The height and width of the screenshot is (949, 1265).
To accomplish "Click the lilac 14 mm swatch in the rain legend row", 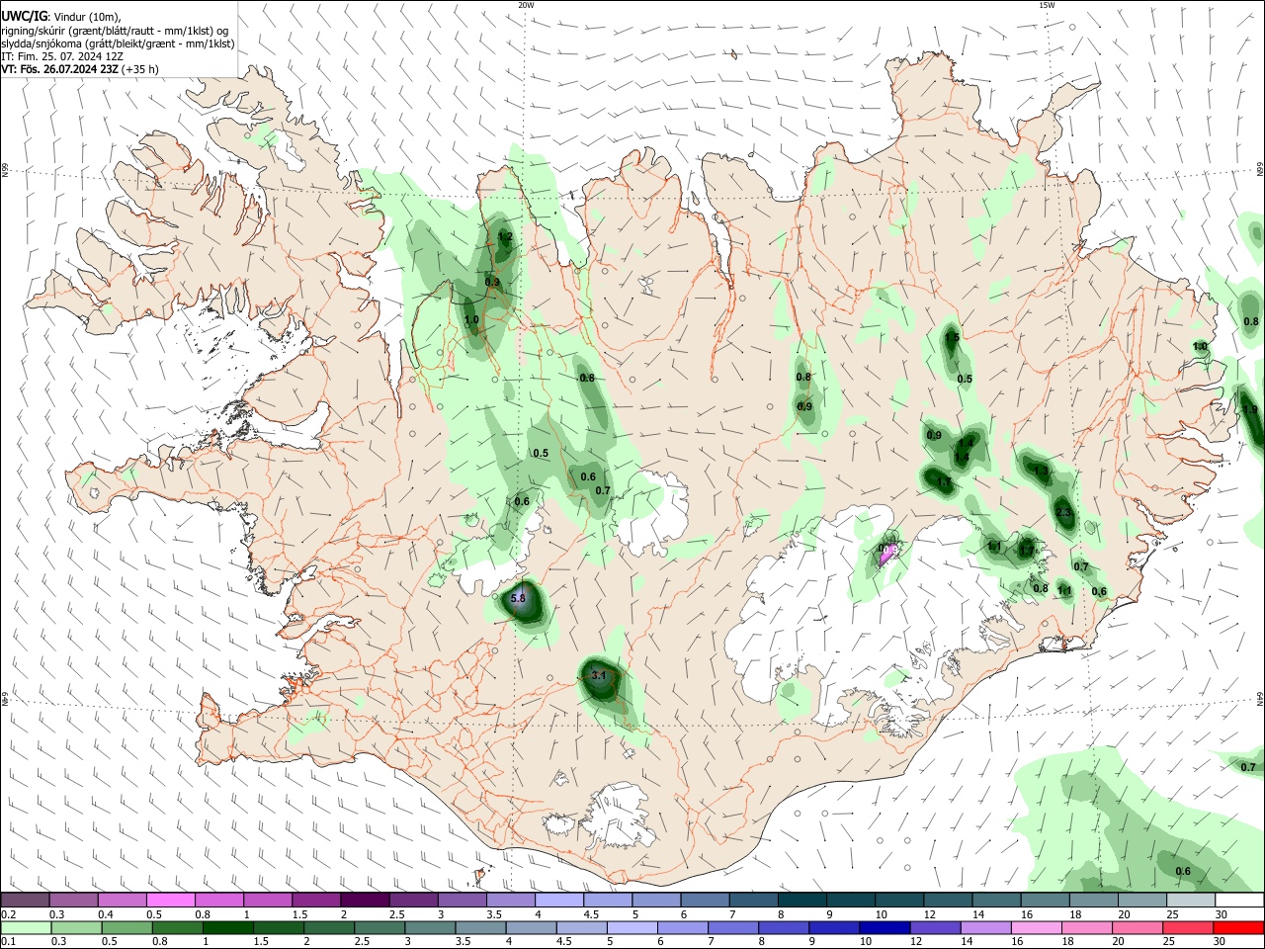I will (x=986, y=927).
